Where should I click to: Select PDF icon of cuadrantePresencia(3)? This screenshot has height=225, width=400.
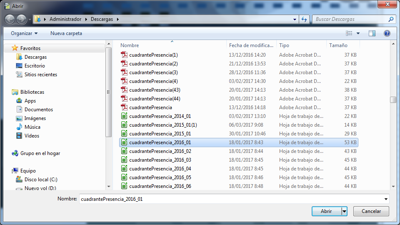pos(124,72)
